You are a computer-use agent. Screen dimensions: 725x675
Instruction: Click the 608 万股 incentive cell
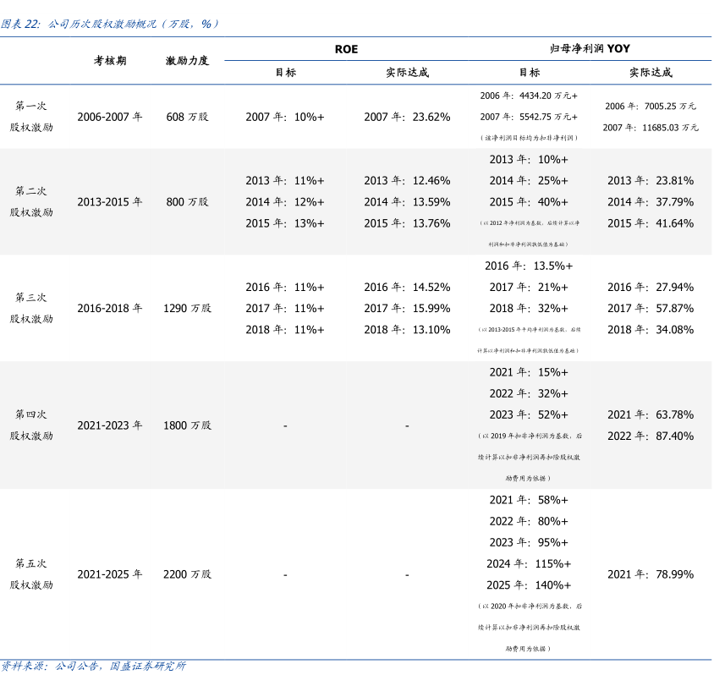point(187,117)
